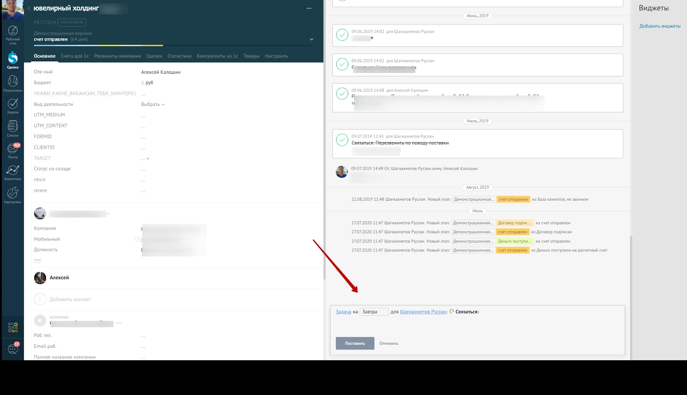Expand the Вид деятельности Выбрать dropdown
687x395 pixels.
tap(153, 105)
